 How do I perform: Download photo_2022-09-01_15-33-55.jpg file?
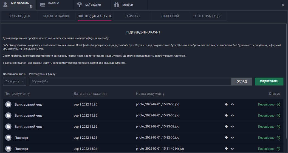coord(226,115)
